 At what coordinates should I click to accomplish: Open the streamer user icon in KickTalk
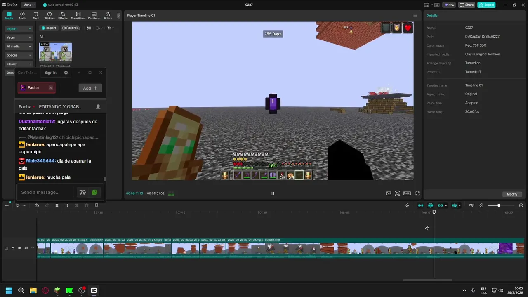click(x=98, y=106)
